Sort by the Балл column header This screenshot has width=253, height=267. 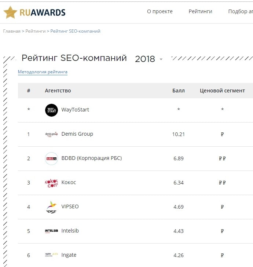(x=179, y=91)
